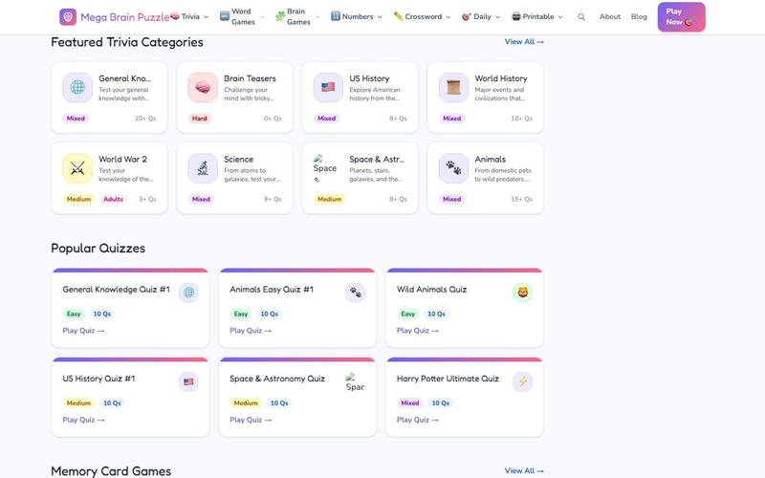Image resolution: width=765 pixels, height=478 pixels.
Task: Click flag icon on US History Quiz #1
Action: [188, 381]
